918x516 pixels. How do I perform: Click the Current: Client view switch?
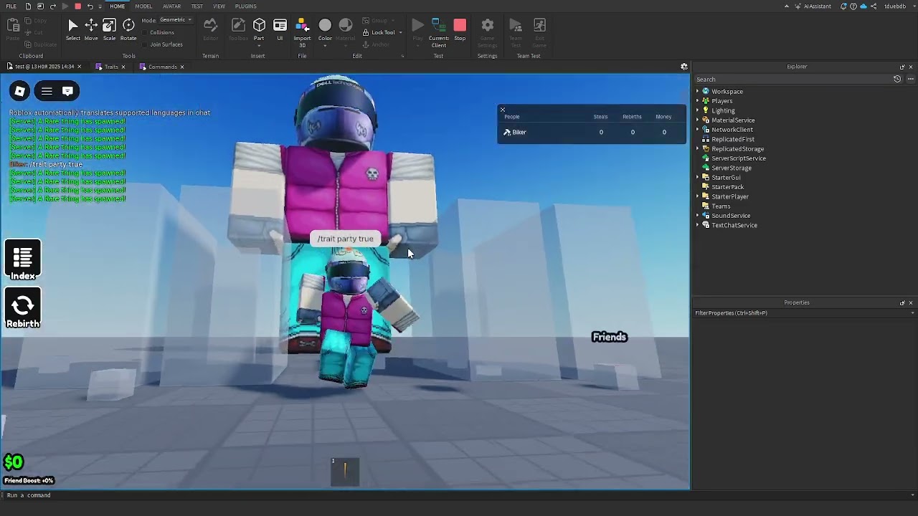438,32
